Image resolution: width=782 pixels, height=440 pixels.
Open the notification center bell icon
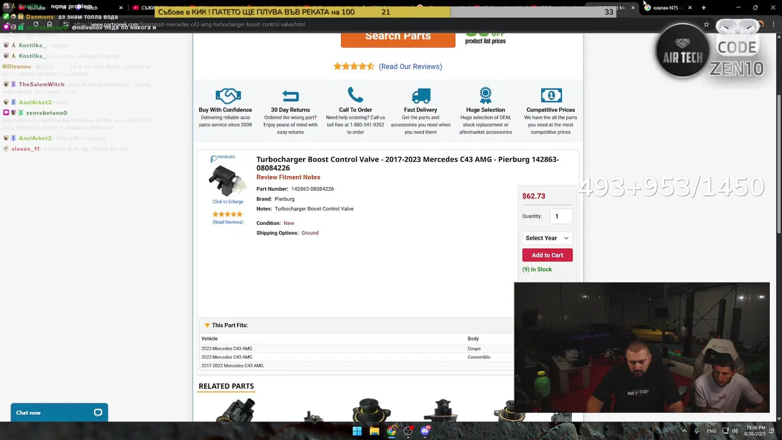tap(773, 431)
